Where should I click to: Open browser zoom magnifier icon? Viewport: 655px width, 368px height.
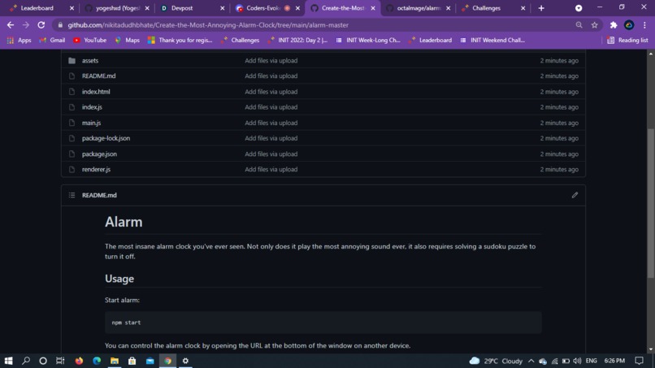point(579,25)
